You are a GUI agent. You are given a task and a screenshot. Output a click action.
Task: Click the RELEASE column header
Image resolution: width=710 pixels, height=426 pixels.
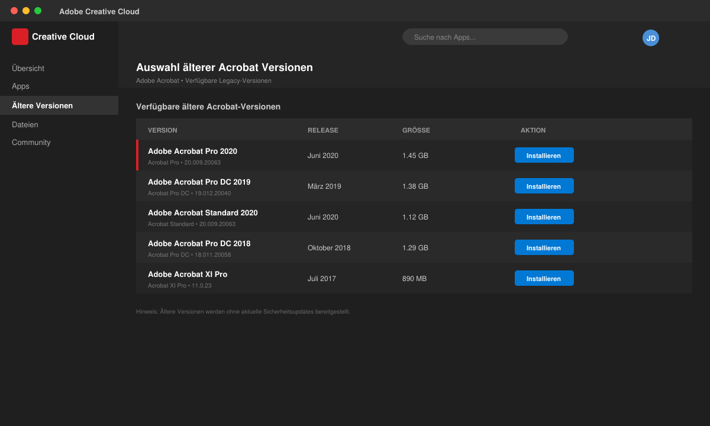323,130
